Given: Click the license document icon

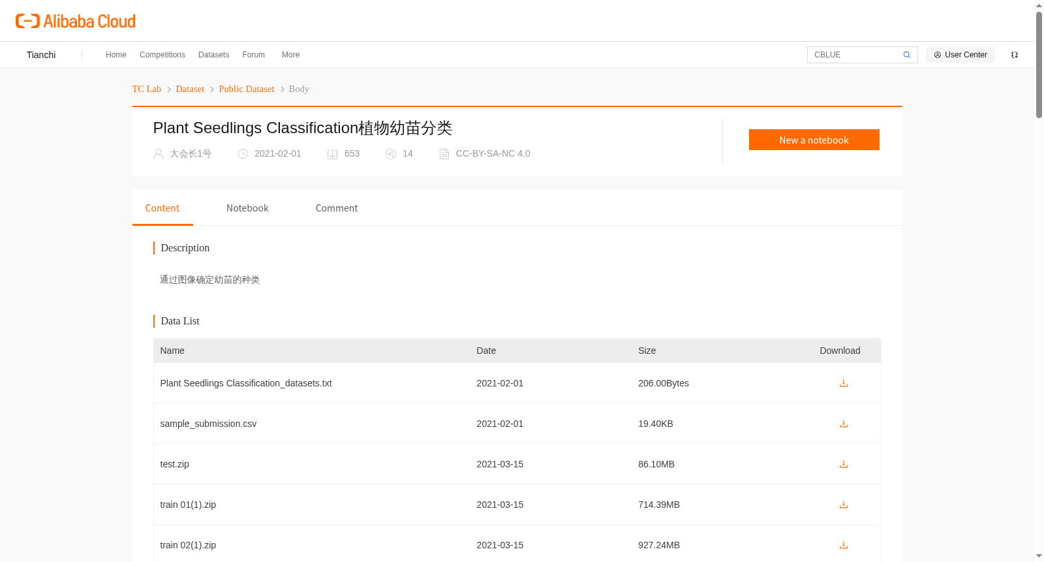Looking at the screenshot, I should (444, 154).
